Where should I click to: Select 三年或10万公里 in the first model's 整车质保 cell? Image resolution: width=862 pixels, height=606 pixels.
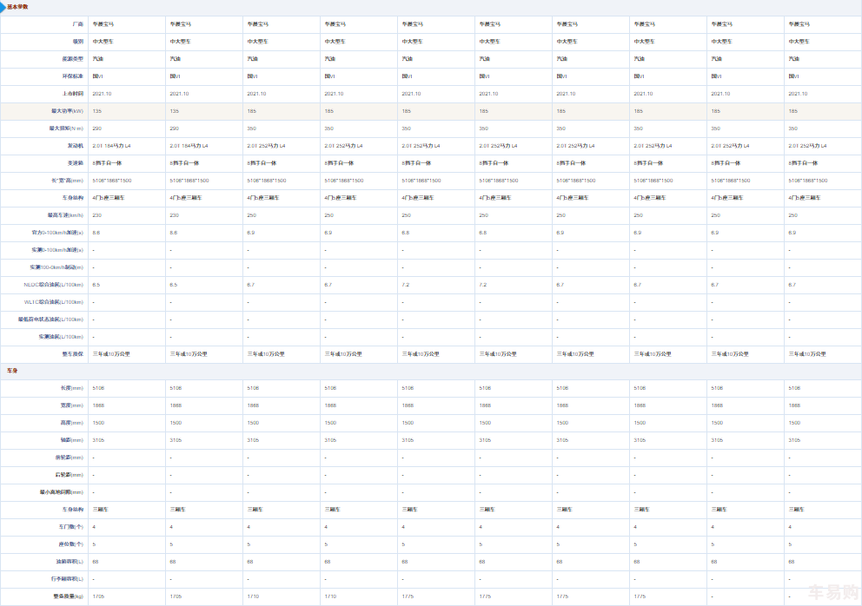pos(111,354)
